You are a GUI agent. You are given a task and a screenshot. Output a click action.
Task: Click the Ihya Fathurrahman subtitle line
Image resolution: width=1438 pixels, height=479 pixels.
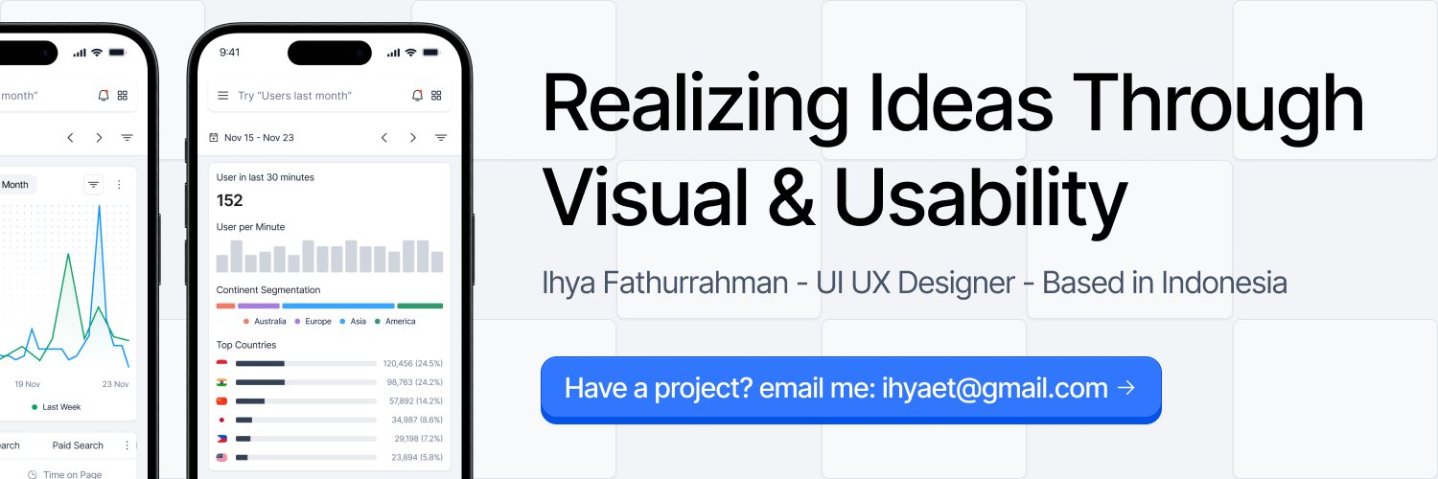[x=915, y=284]
